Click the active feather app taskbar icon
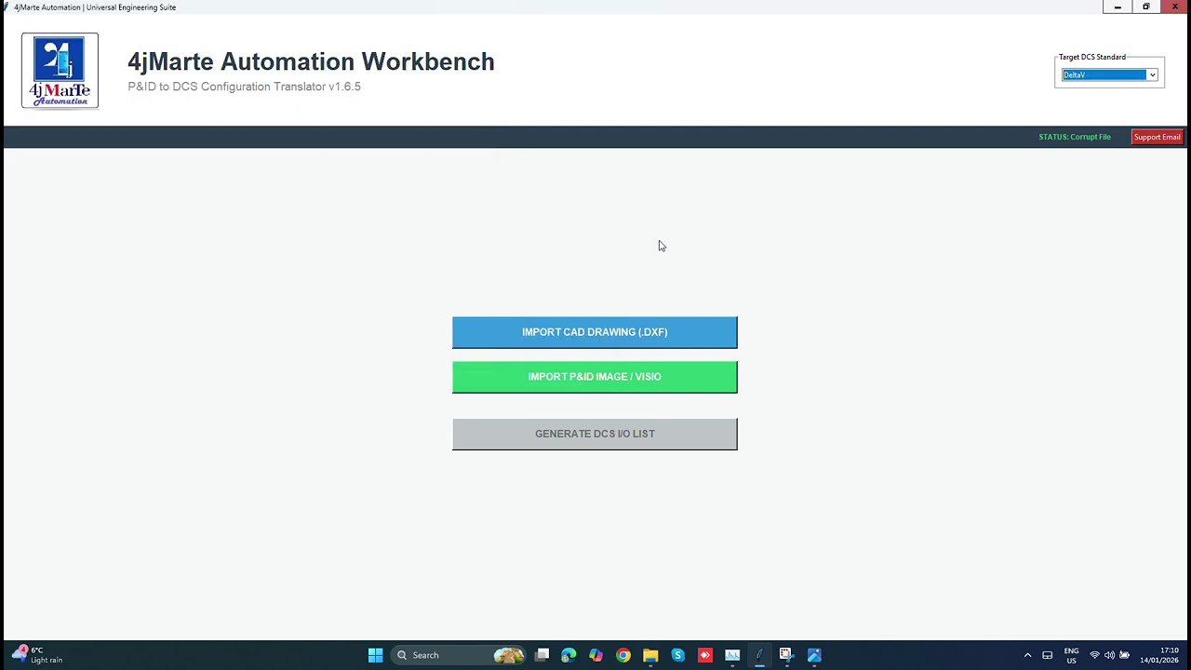1191x670 pixels. tap(759, 655)
